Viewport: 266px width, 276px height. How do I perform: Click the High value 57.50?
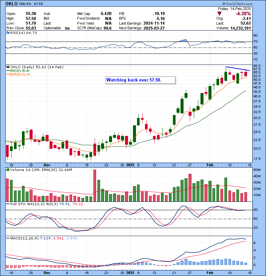[31, 19]
